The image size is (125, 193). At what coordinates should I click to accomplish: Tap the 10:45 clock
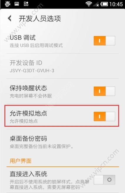pyautogui.click(x=116, y=4)
